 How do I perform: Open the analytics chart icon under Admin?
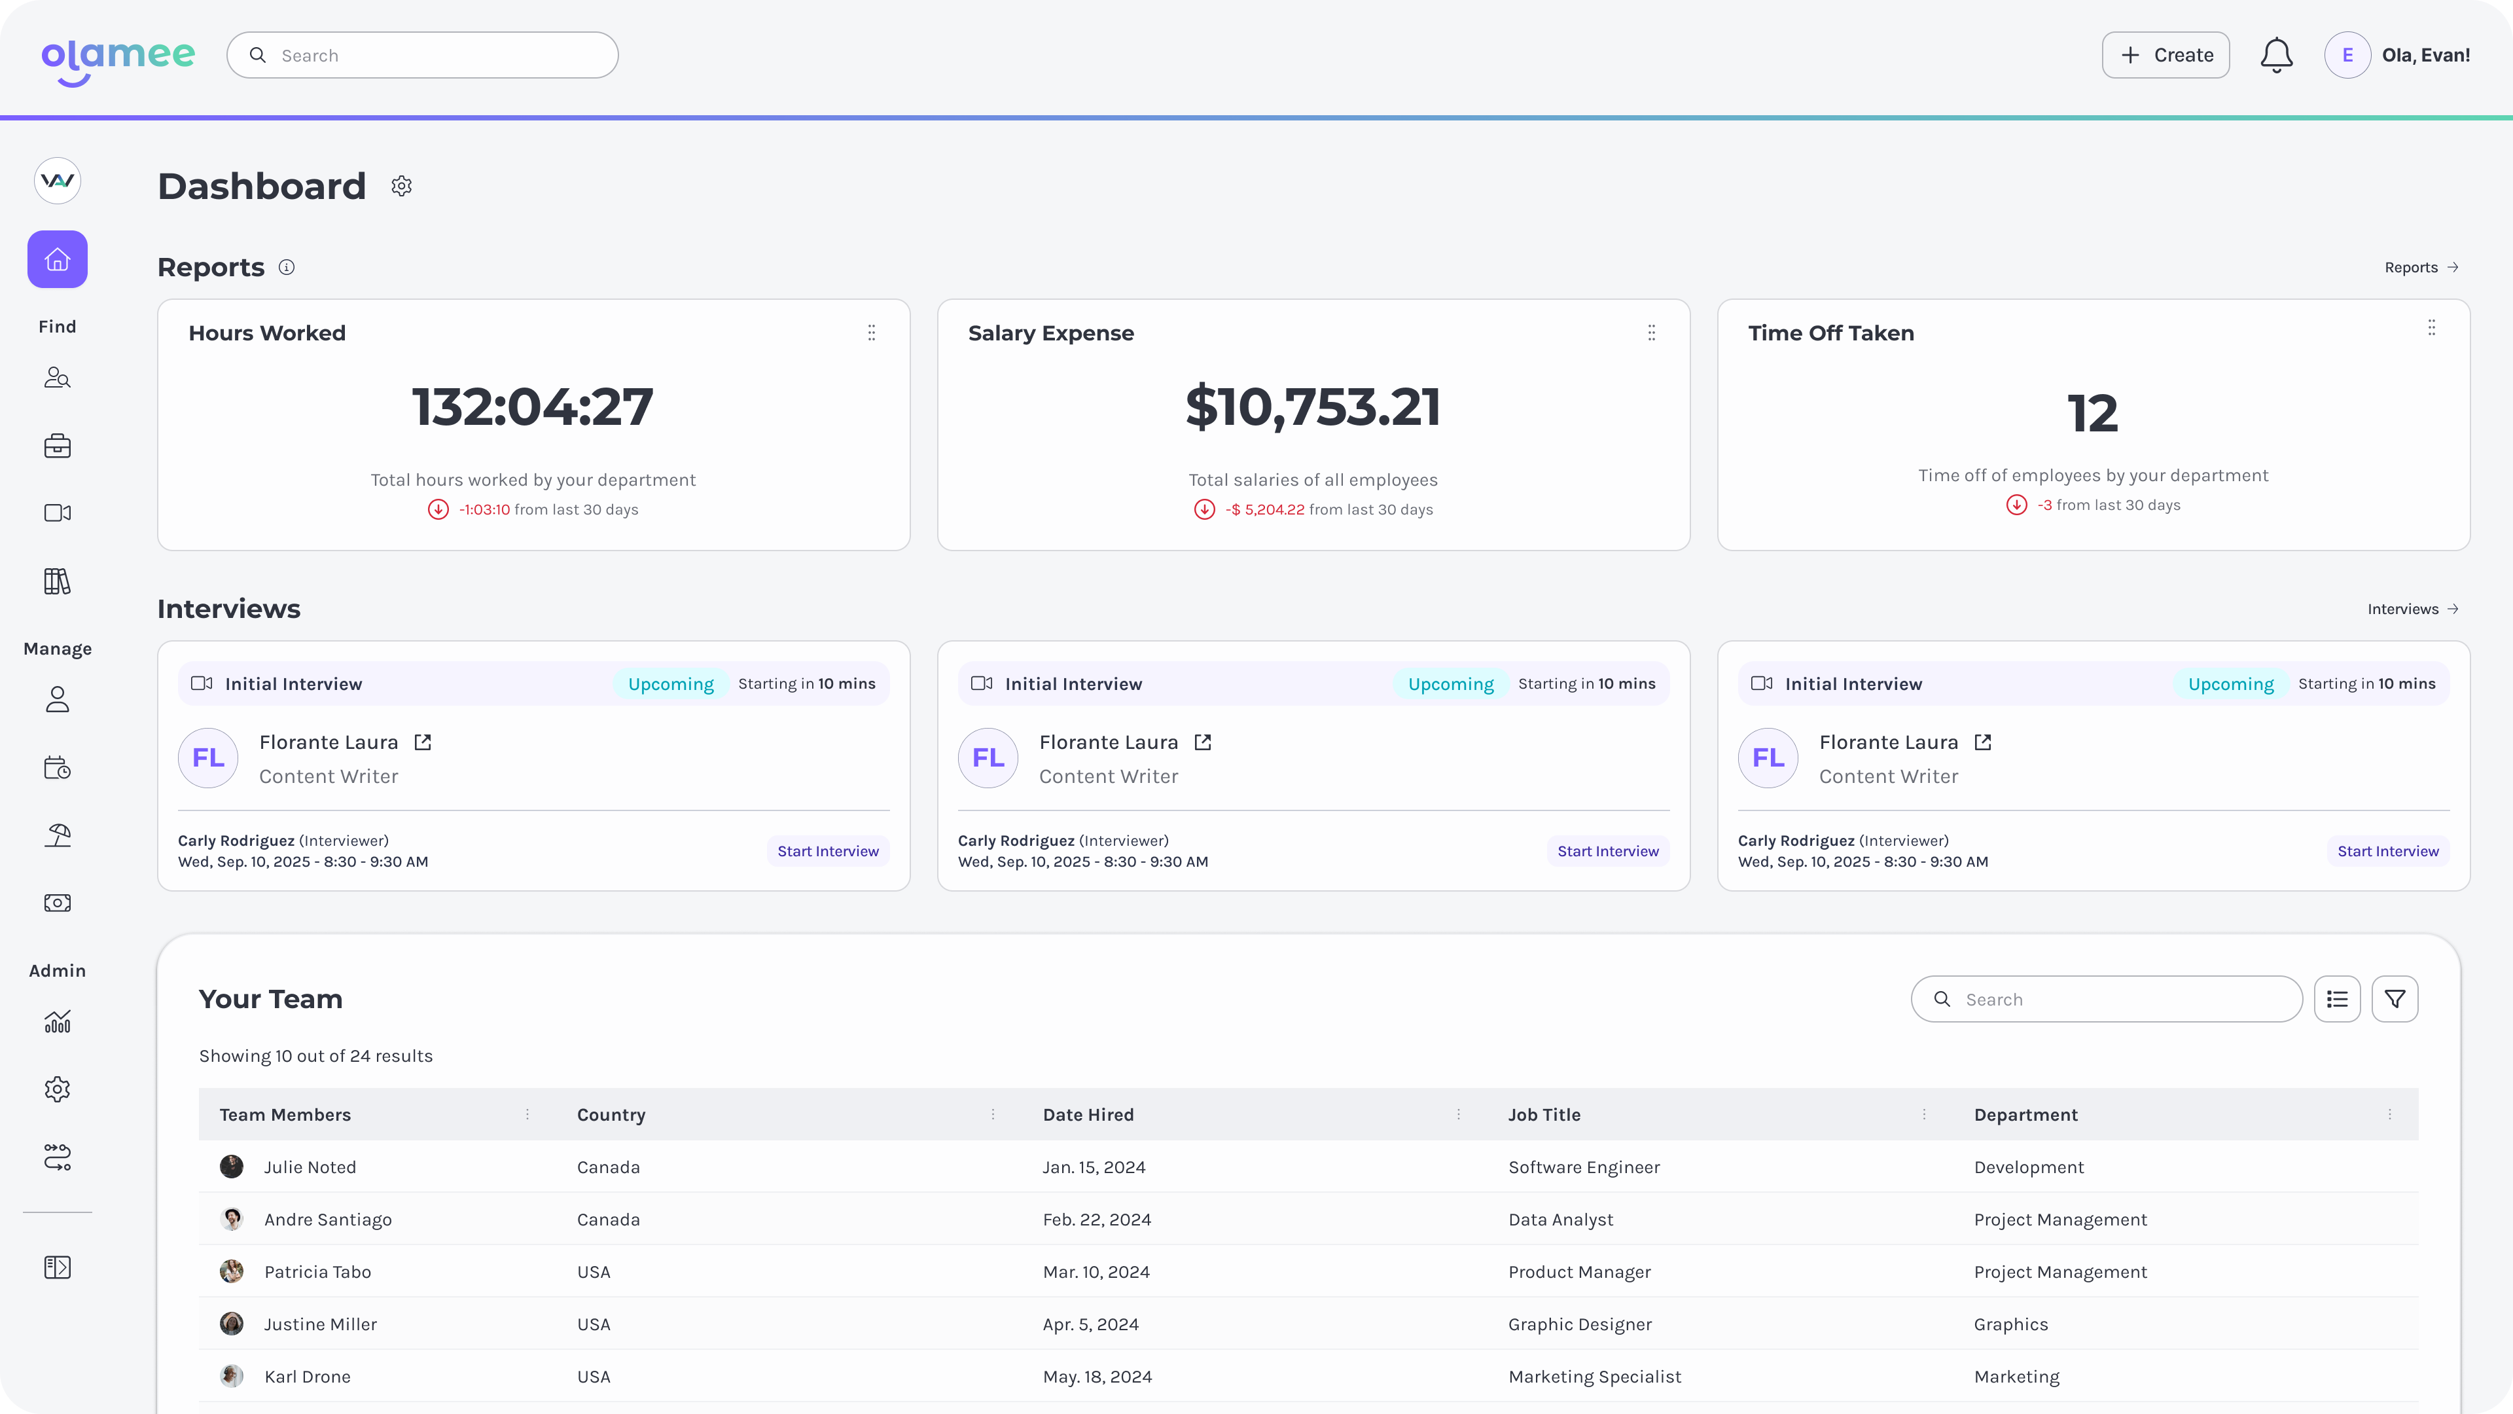58,1022
